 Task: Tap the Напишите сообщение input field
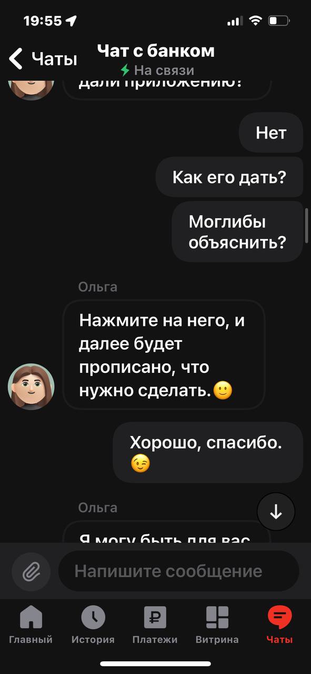178,571
